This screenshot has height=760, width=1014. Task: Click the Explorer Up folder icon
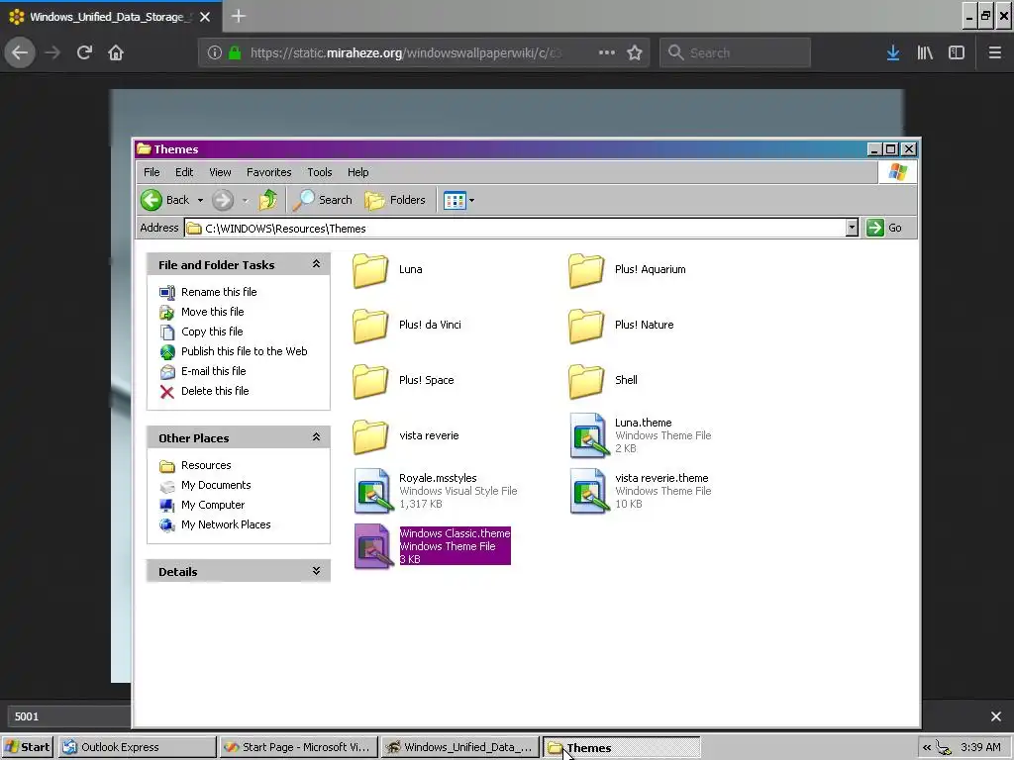click(x=267, y=200)
